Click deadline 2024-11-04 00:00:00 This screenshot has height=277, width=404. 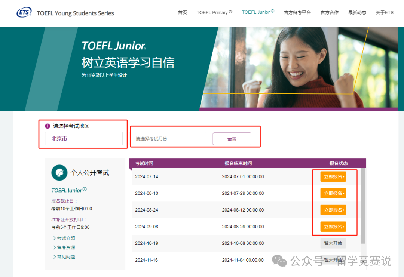coord(243,260)
